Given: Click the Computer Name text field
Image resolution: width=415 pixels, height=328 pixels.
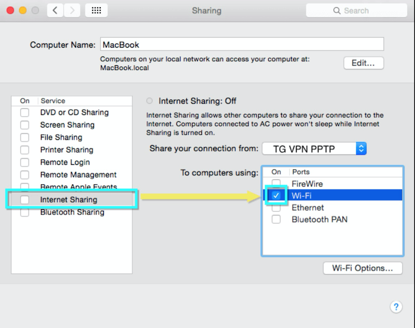Looking at the screenshot, I should pos(241,45).
